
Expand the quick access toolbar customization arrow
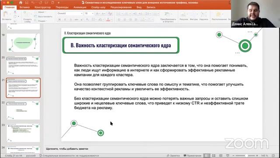(59, 3)
